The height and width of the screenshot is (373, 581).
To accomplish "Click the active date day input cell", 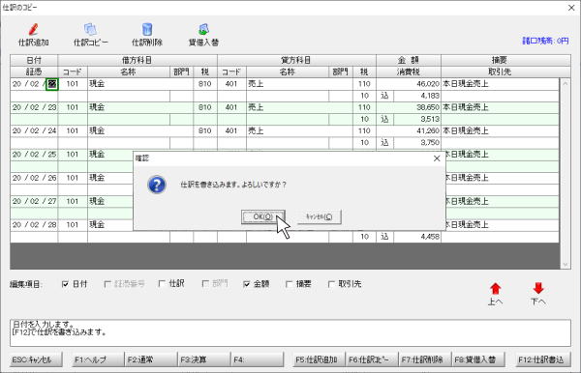I will click(52, 84).
